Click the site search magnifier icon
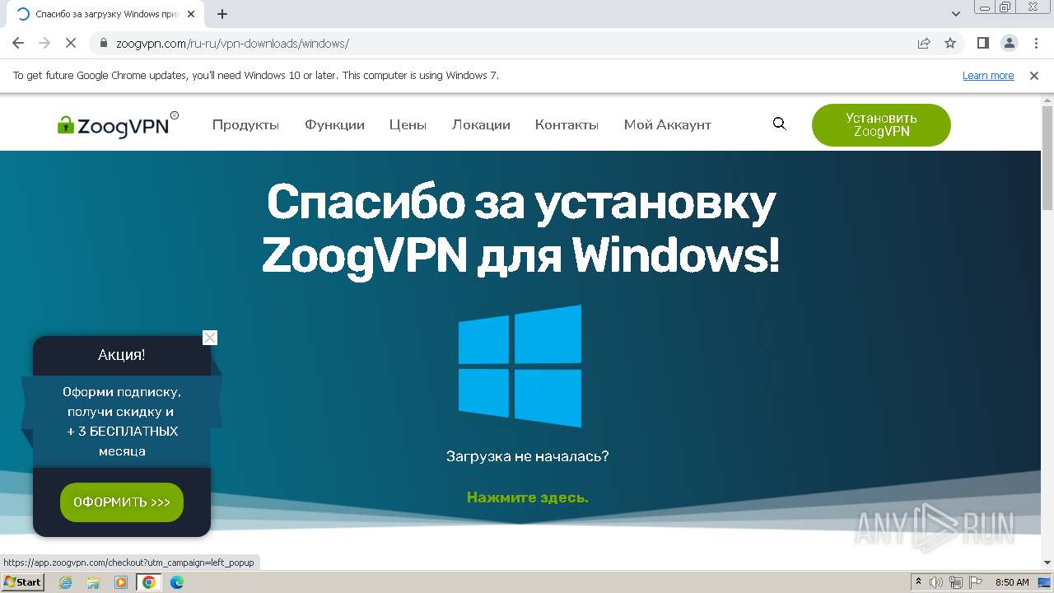 pyautogui.click(x=779, y=124)
